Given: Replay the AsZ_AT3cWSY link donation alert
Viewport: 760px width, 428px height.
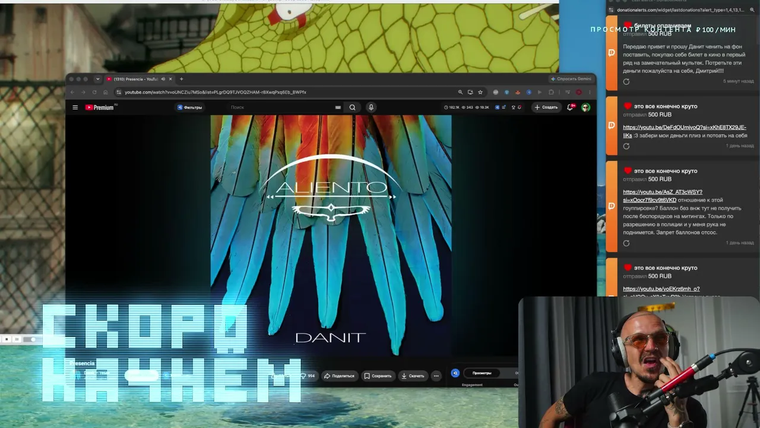Looking at the screenshot, I should pyautogui.click(x=626, y=243).
